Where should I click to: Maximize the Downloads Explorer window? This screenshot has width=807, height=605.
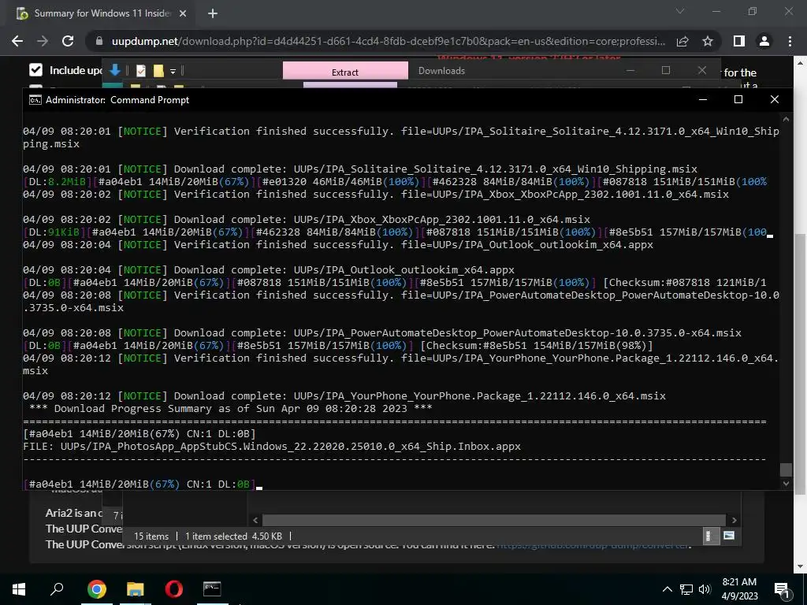point(665,70)
